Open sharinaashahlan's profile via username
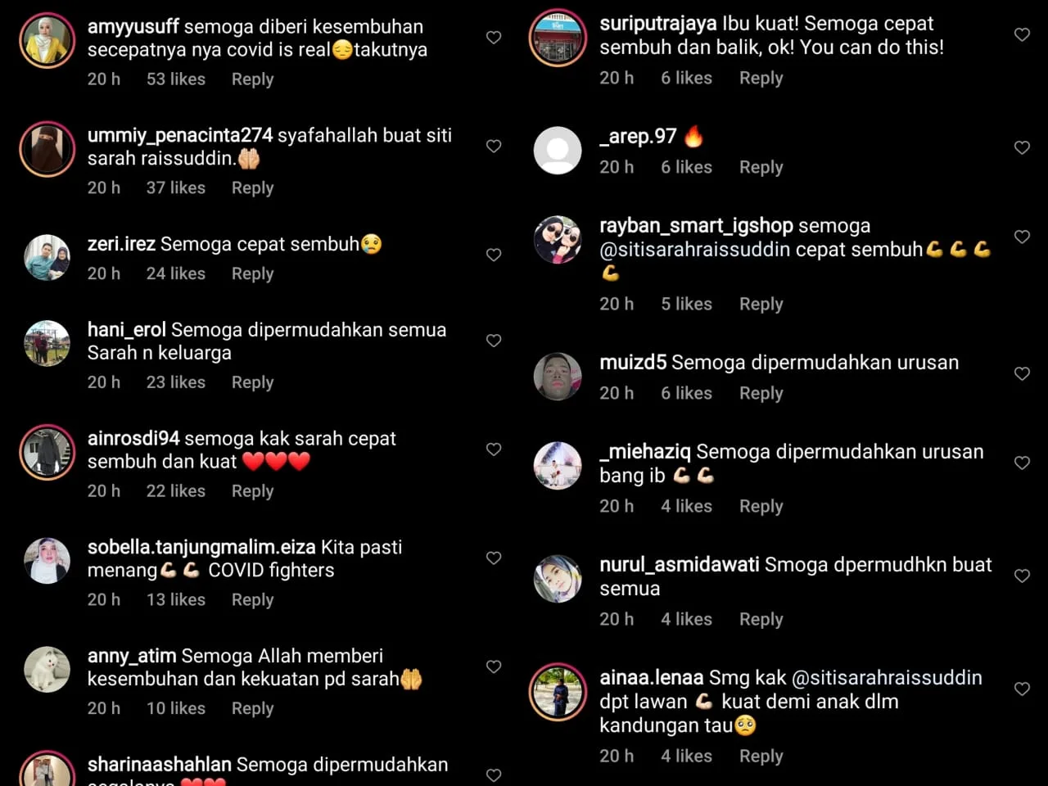Screen dimensions: 1048x786 tap(160, 765)
